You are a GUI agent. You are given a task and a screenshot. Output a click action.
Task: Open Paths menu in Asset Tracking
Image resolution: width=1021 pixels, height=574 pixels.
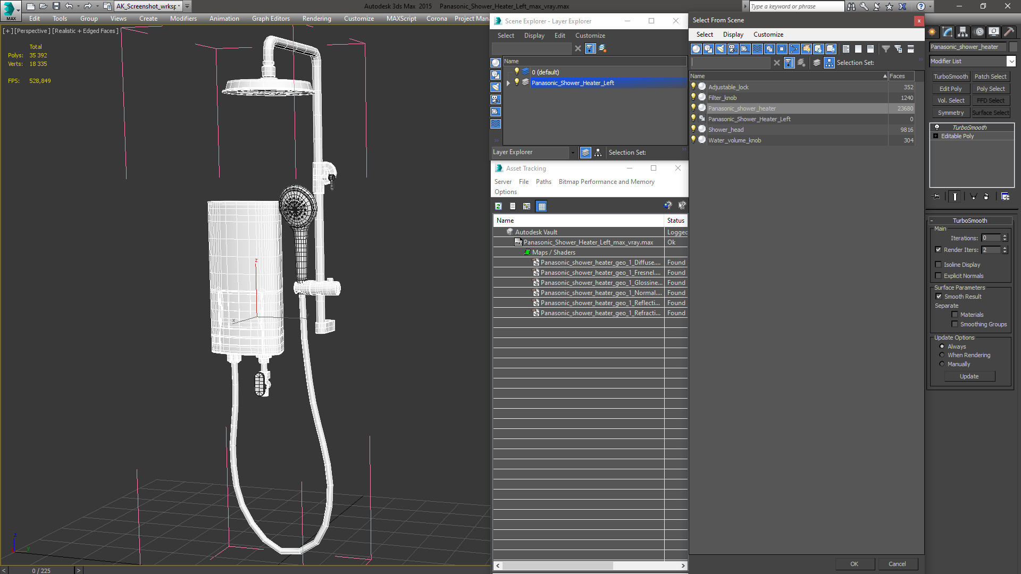pyautogui.click(x=543, y=182)
